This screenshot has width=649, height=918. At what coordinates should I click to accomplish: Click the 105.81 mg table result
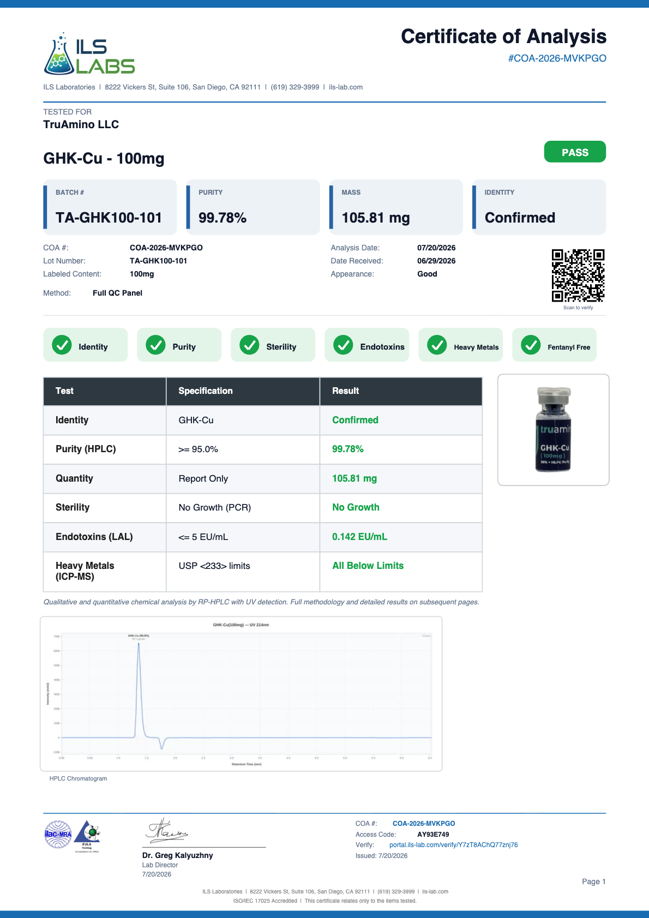(x=354, y=478)
